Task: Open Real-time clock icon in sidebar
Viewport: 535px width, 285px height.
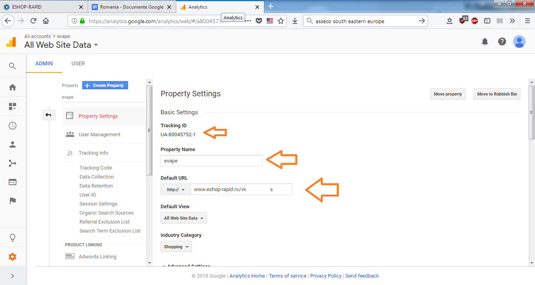Action: point(13,126)
